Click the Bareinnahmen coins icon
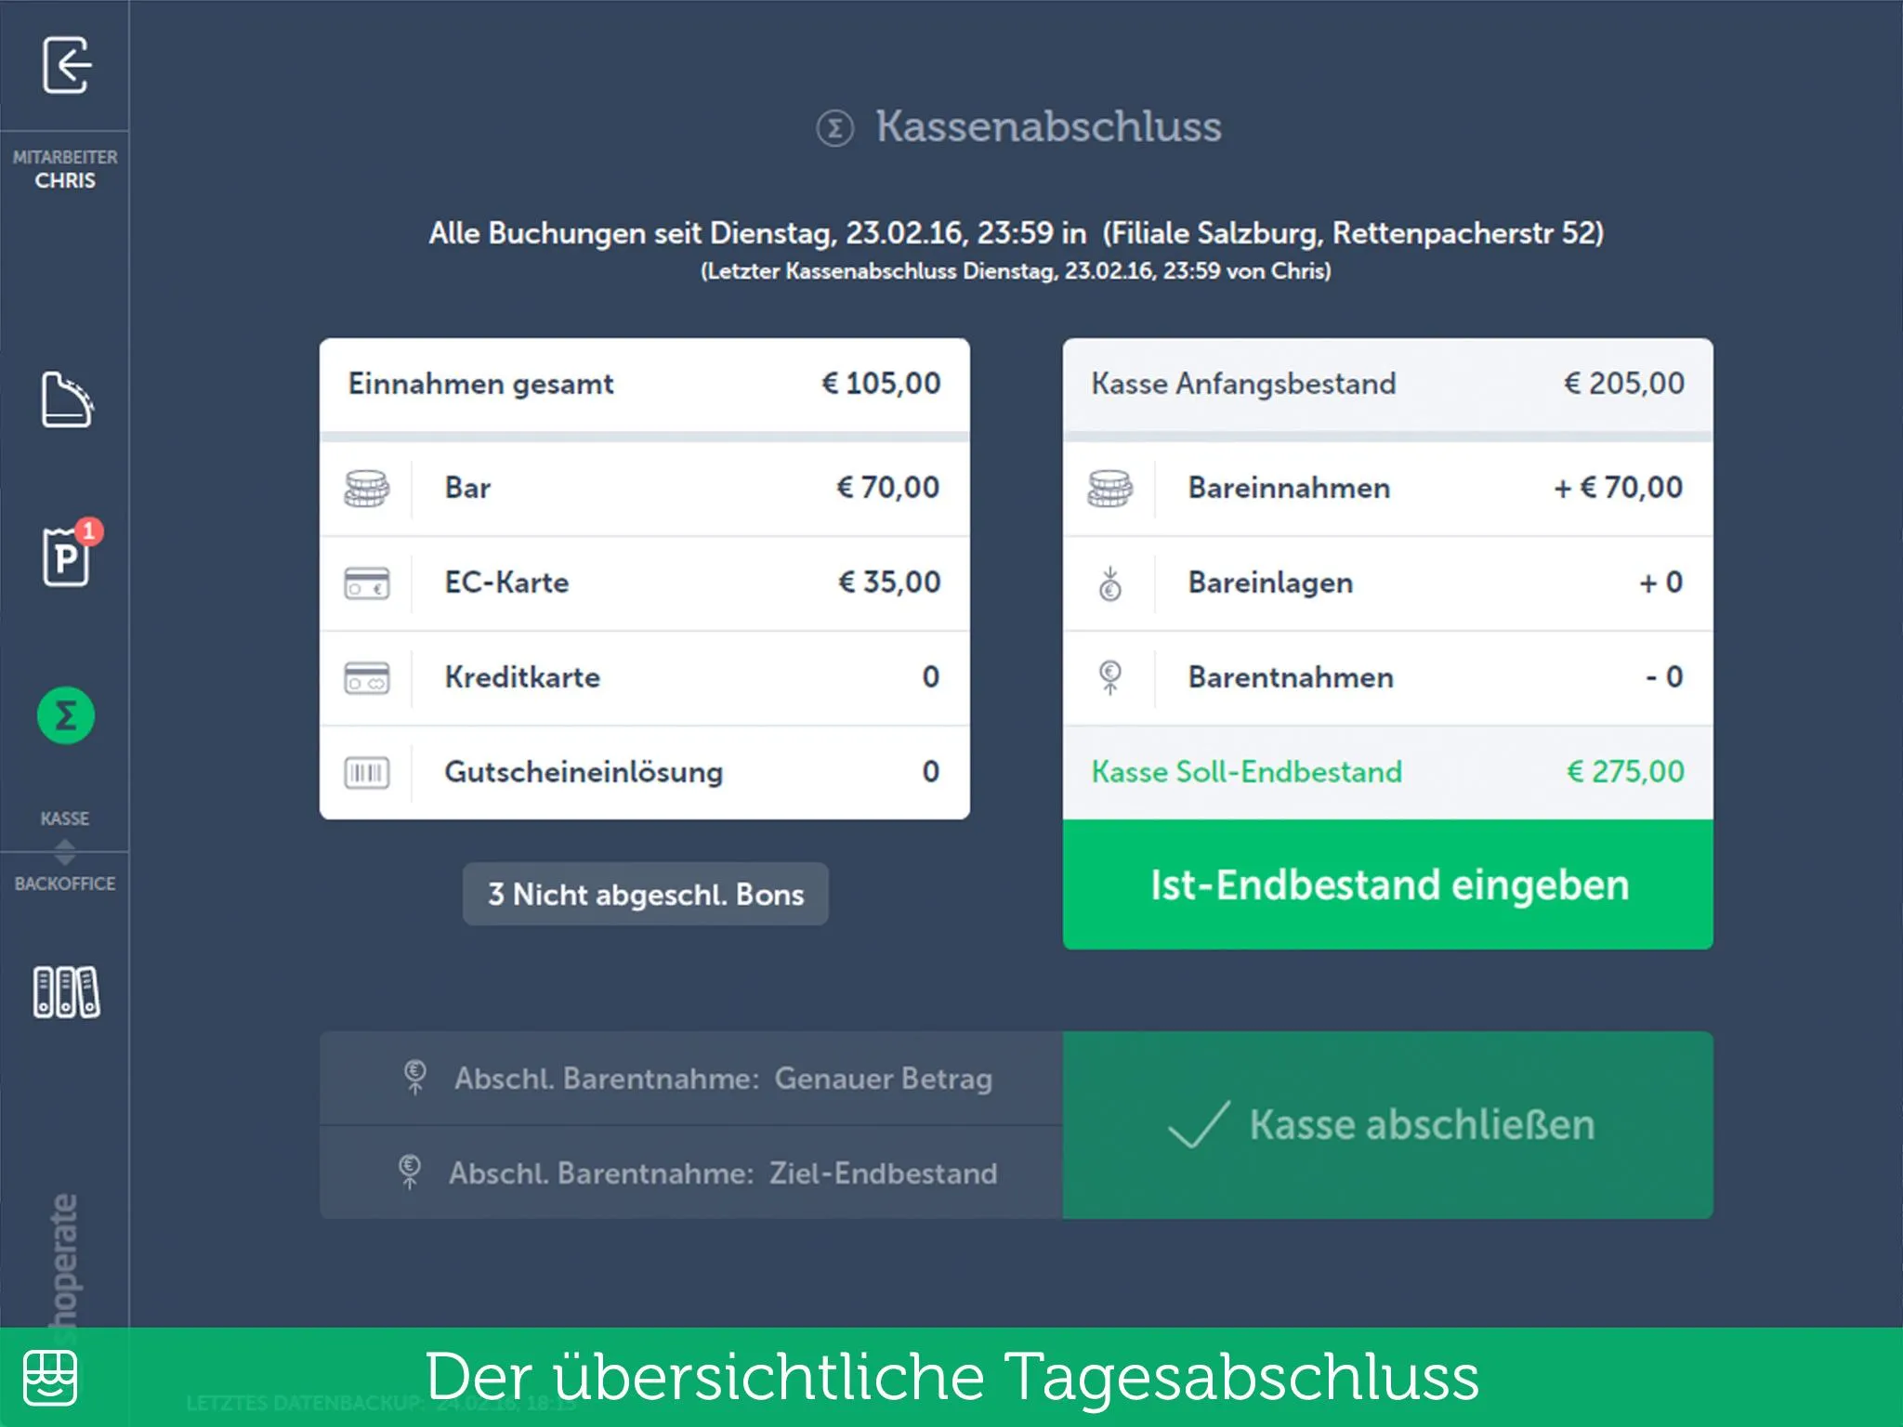Screen dimensions: 1903x1427 coord(1110,489)
